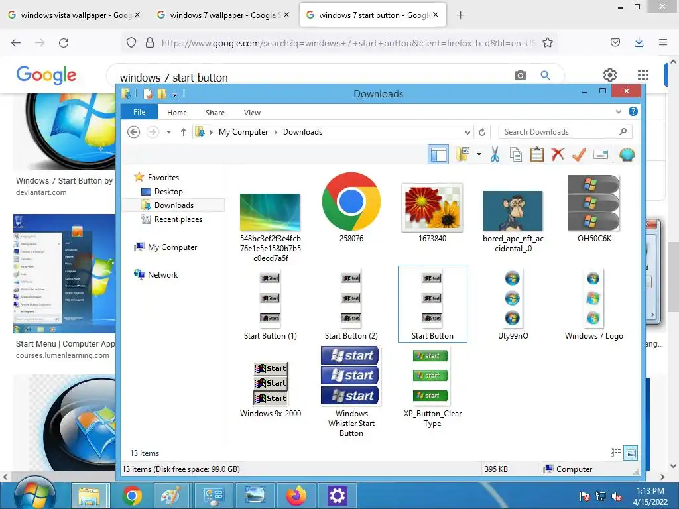This screenshot has width=679, height=509.
Task: Open the File ribbon tab
Action: point(139,111)
